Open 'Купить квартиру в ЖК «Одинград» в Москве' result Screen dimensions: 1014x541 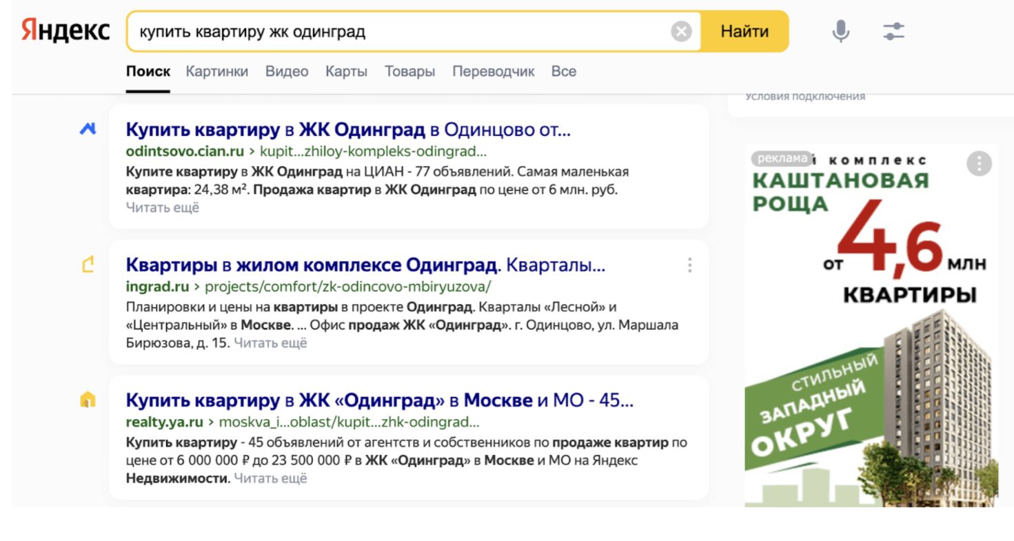pyautogui.click(x=379, y=400)
